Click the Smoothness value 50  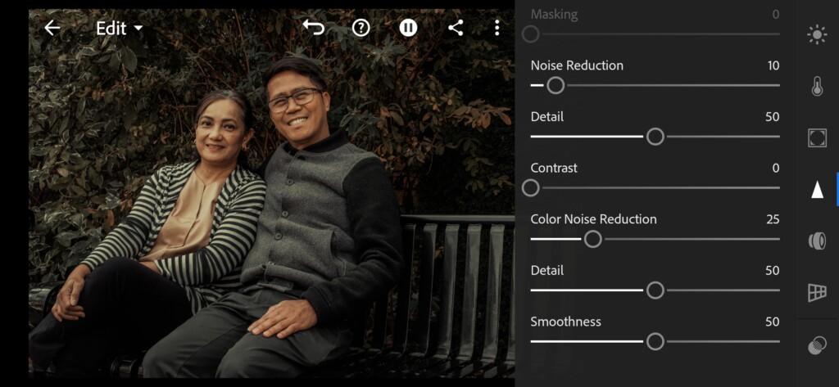pos(772,322)
